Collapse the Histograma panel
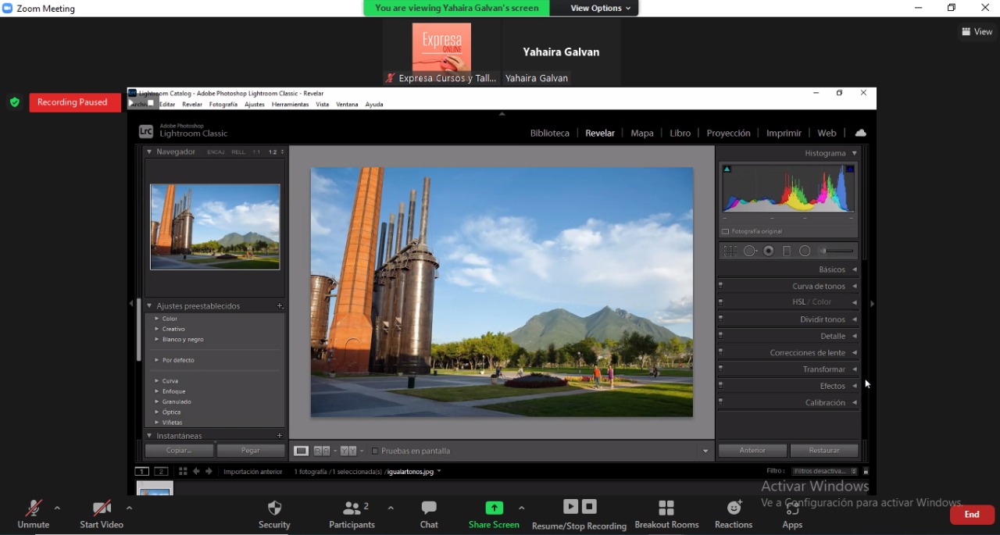 (855, 153)
